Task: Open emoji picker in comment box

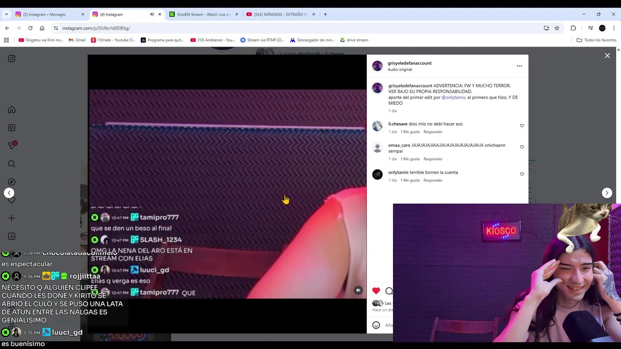Action: (x=376, y=325)
